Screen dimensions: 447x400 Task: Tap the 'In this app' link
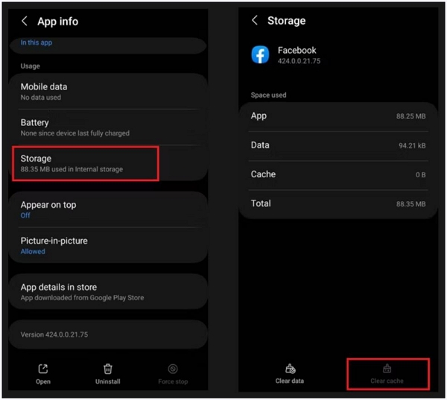[37, 42]
